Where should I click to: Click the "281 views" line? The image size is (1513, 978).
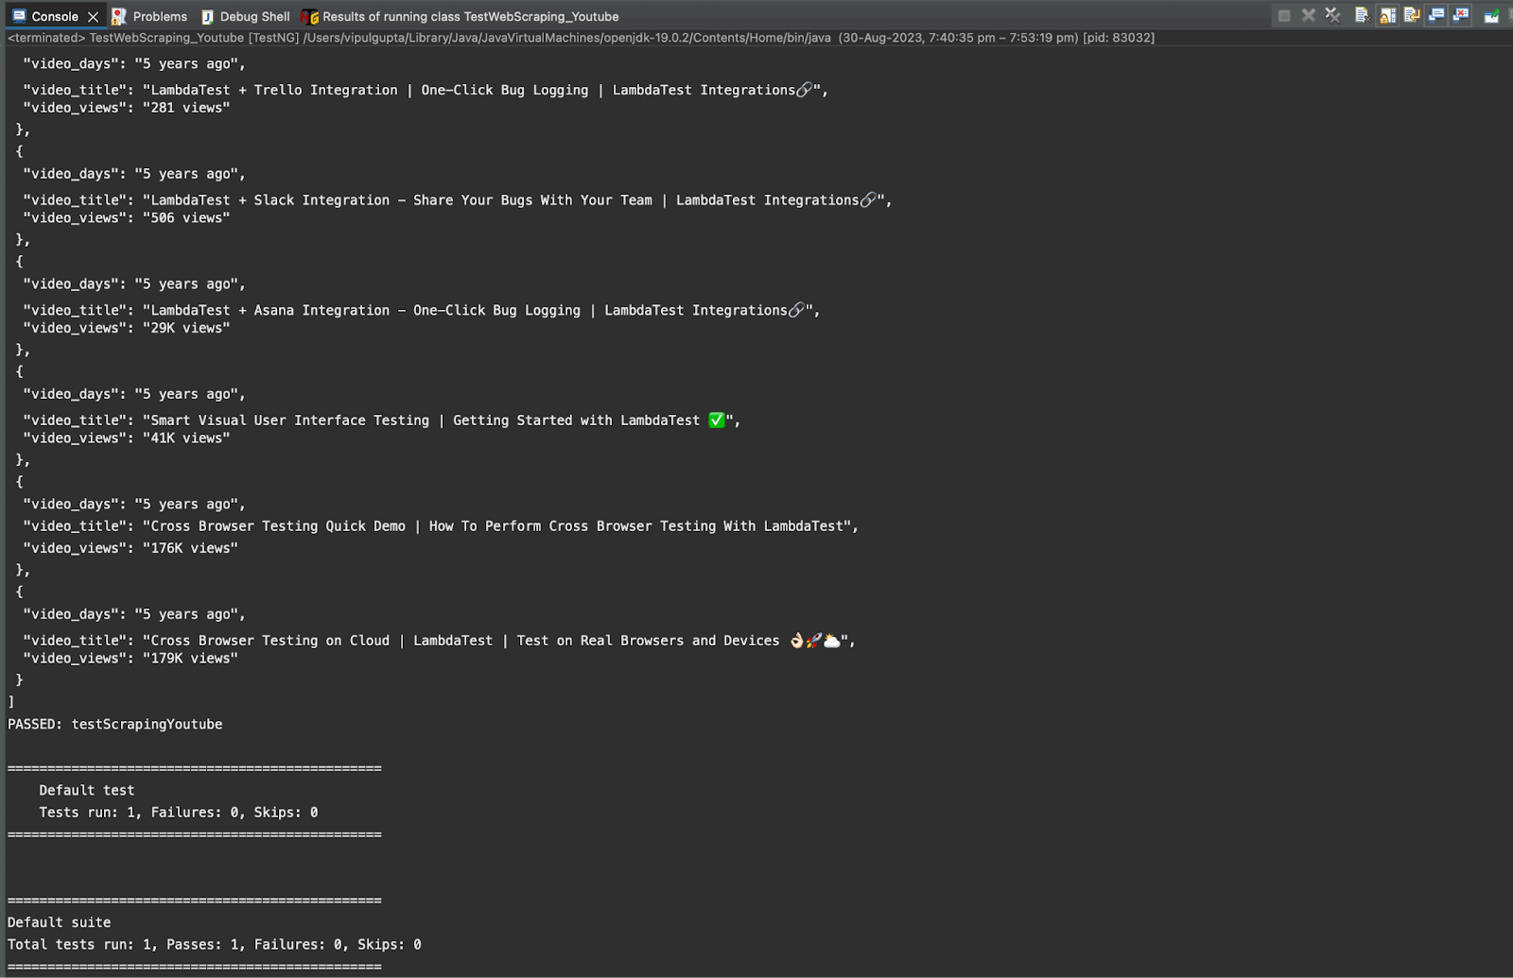click(127, 108)
